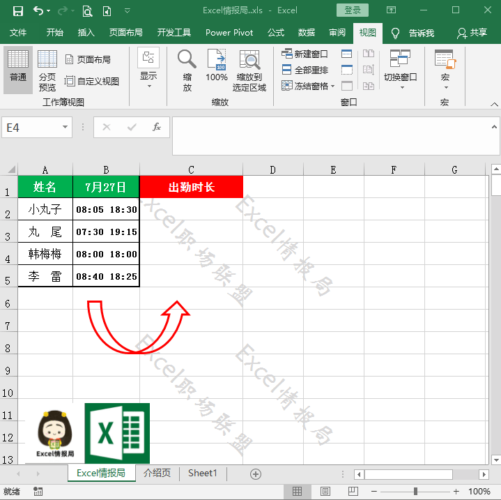The height and width of the screenshot is (500, 501).
Task: Open the 开发工具 tab
Action: [174, 33]
